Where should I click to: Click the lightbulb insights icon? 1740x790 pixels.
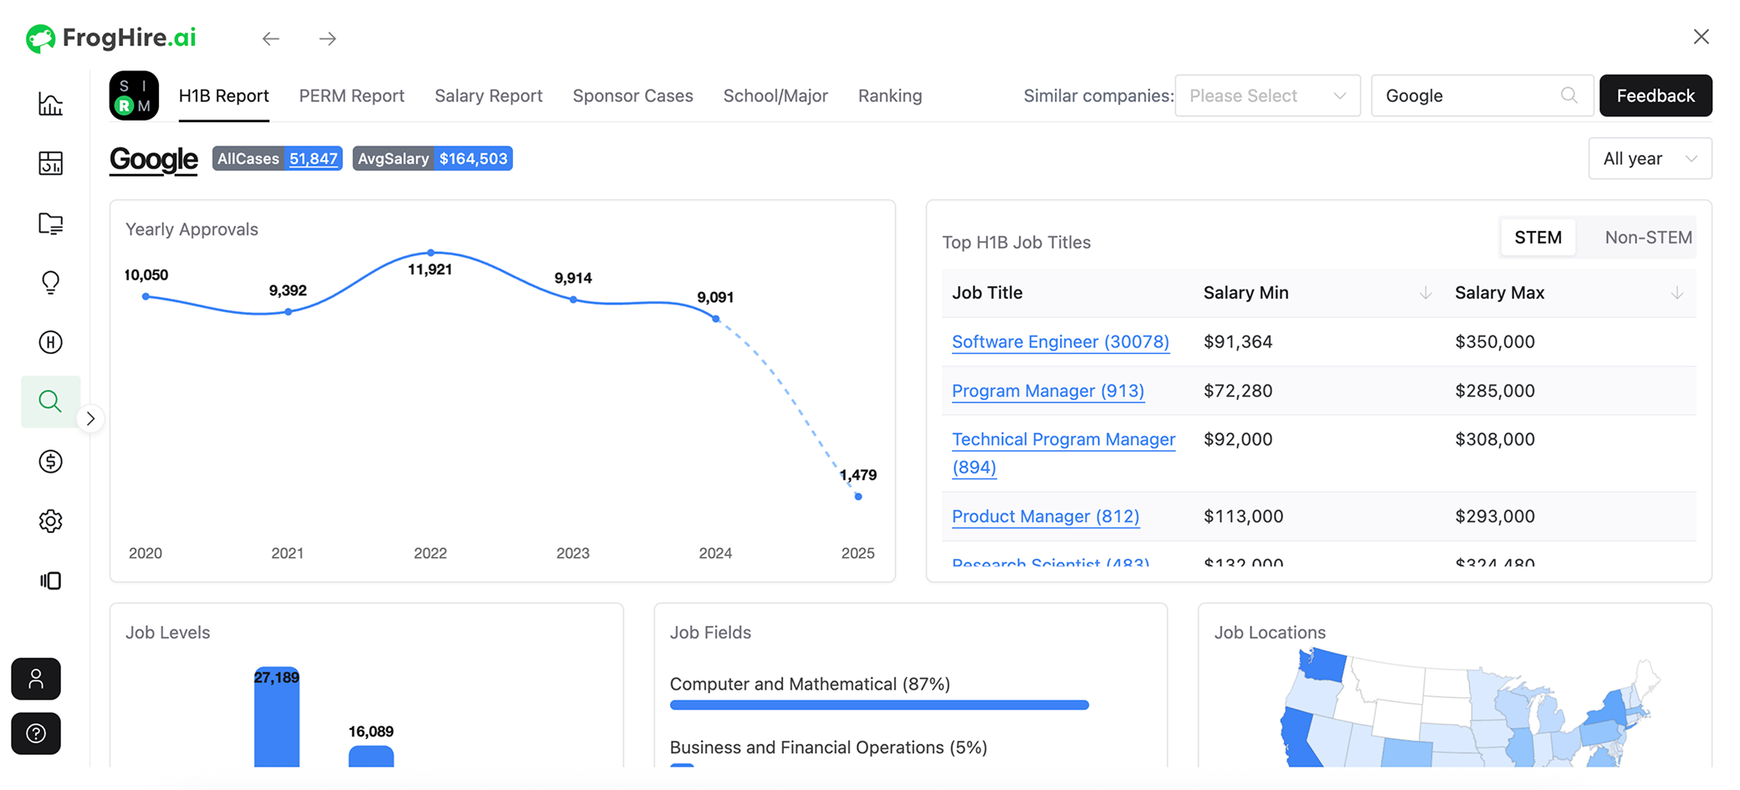(x=50, y=283)
